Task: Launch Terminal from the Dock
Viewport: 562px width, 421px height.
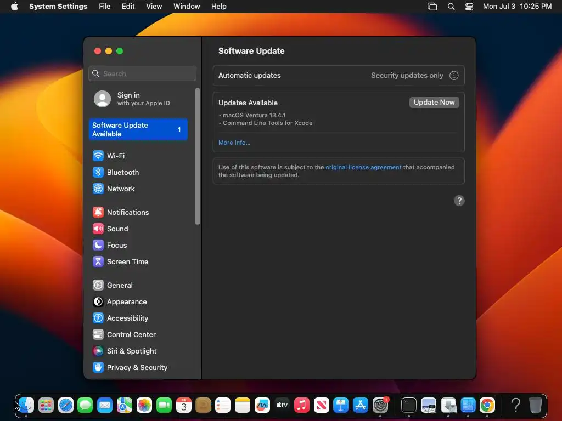Action: coord(408,405)
